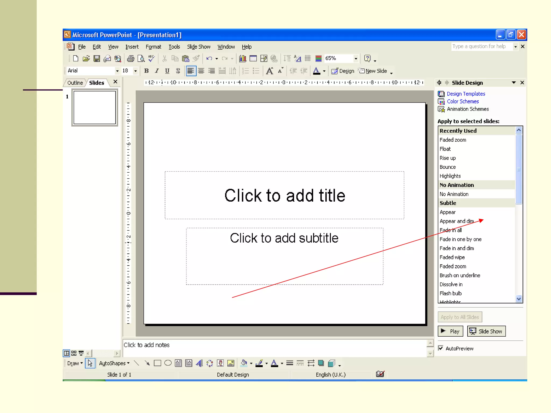Click the Increase Font Size icon
The width and height of the screenshot is (551, 413).
[269, 71]
